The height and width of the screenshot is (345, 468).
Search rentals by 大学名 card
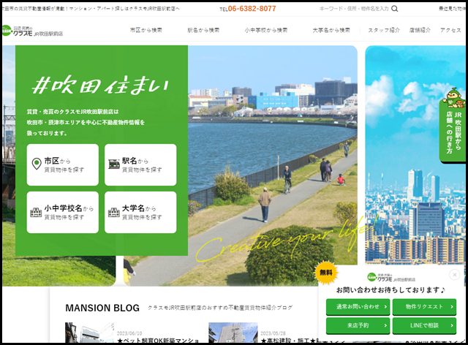pos(140,212)
